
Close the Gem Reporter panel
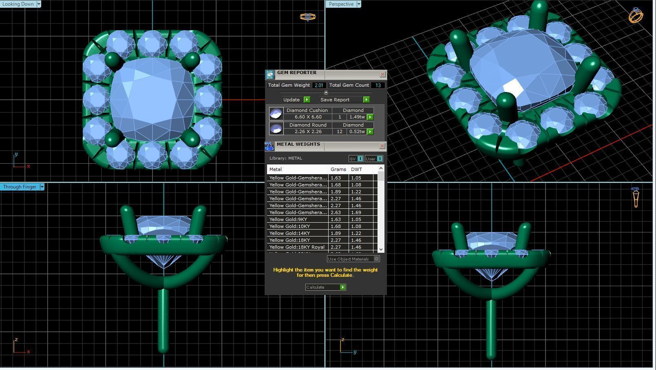click(382, 74)
